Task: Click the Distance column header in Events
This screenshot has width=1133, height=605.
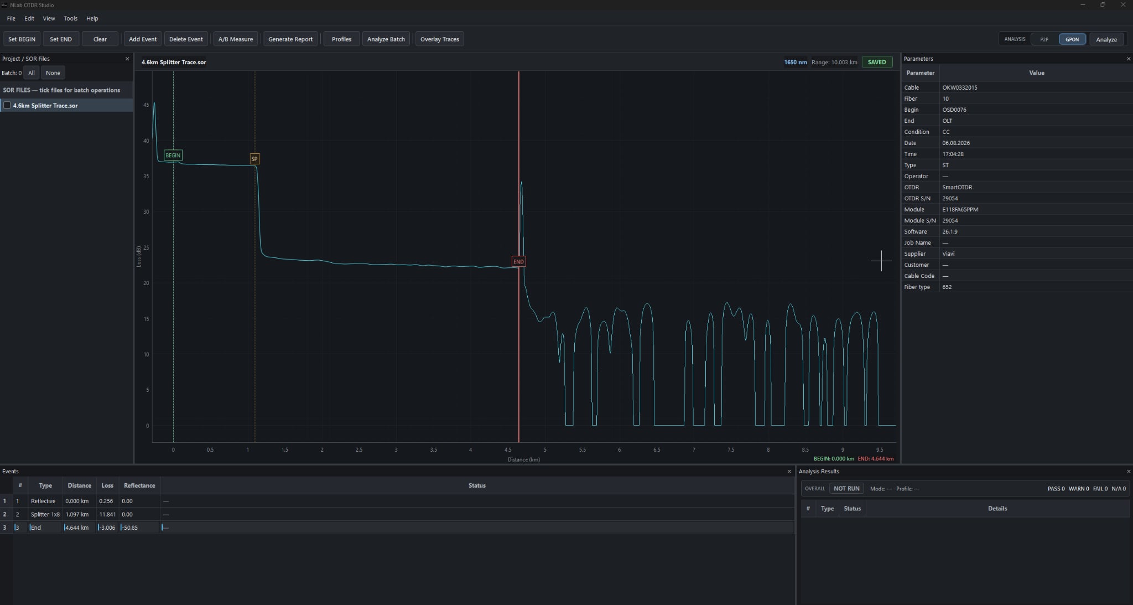Action: (79, 485)
